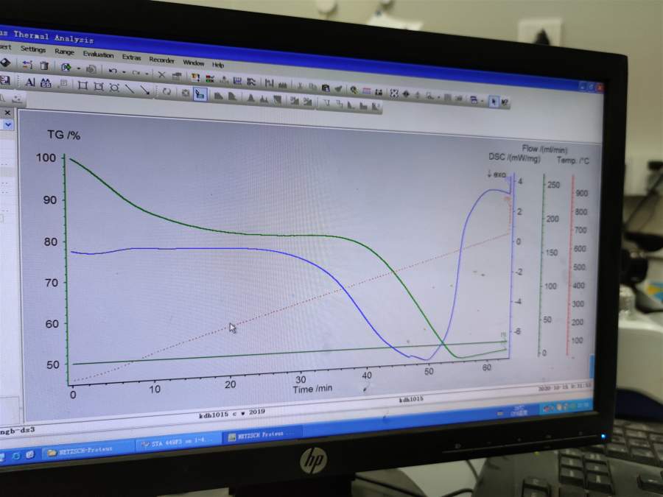This screenshot has height=497, width=663.
Task: Select the second rectangle shape tool
Action: [x=99, y=87]
